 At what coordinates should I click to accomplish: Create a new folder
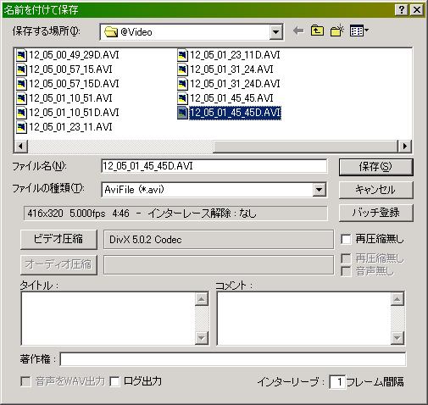pos(337,31)
